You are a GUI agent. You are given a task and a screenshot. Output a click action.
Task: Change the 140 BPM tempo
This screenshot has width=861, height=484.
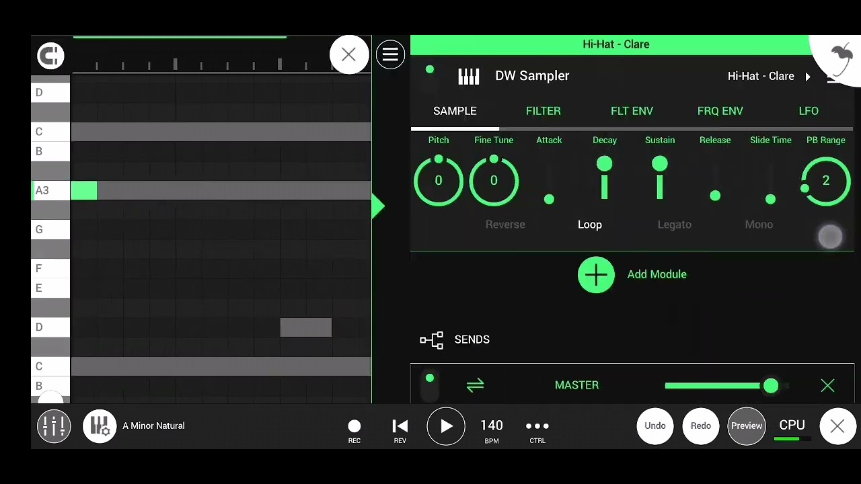[x=492, y=430]
